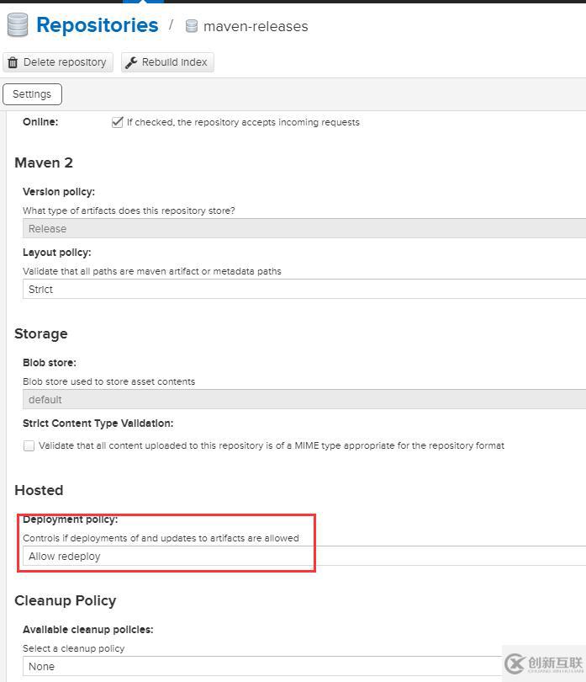Click 'Strict Content Type Validation:' label
The width and height of the screenshot is (586, 682).
(x=98, y=424)
